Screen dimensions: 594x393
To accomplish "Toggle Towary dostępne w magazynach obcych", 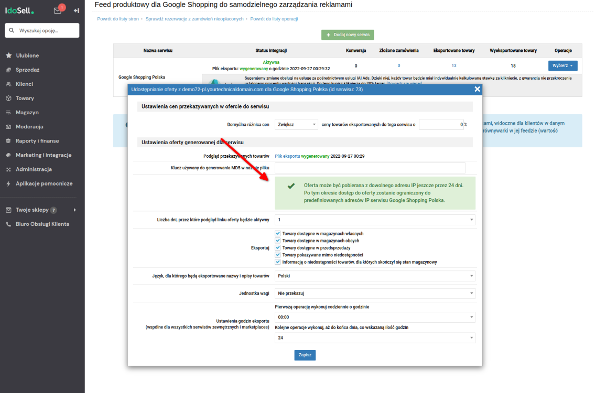I will [278, 241].
